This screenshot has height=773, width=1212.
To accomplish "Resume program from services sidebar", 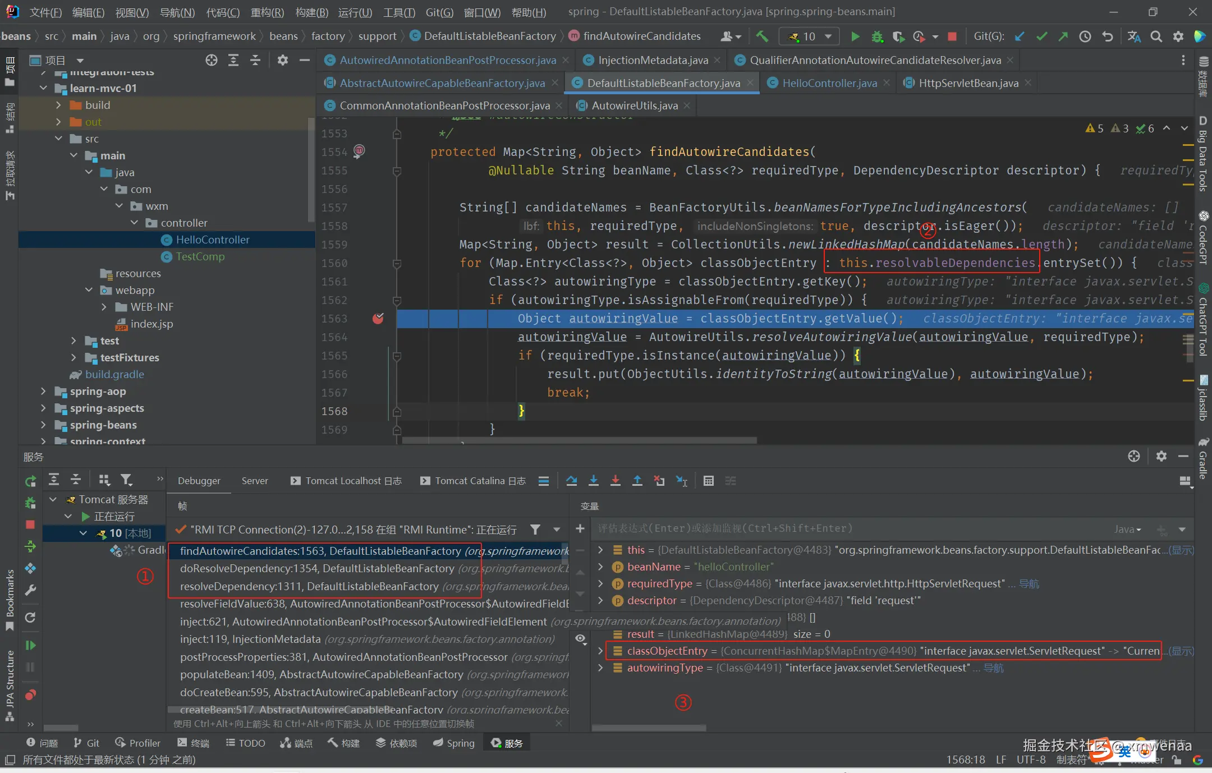I will click(x=30, y=645).
